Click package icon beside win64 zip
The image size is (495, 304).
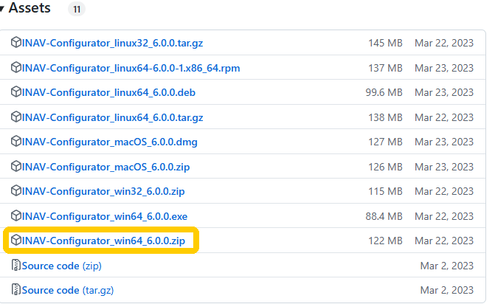pyautogui.click(x=15, y=241)
